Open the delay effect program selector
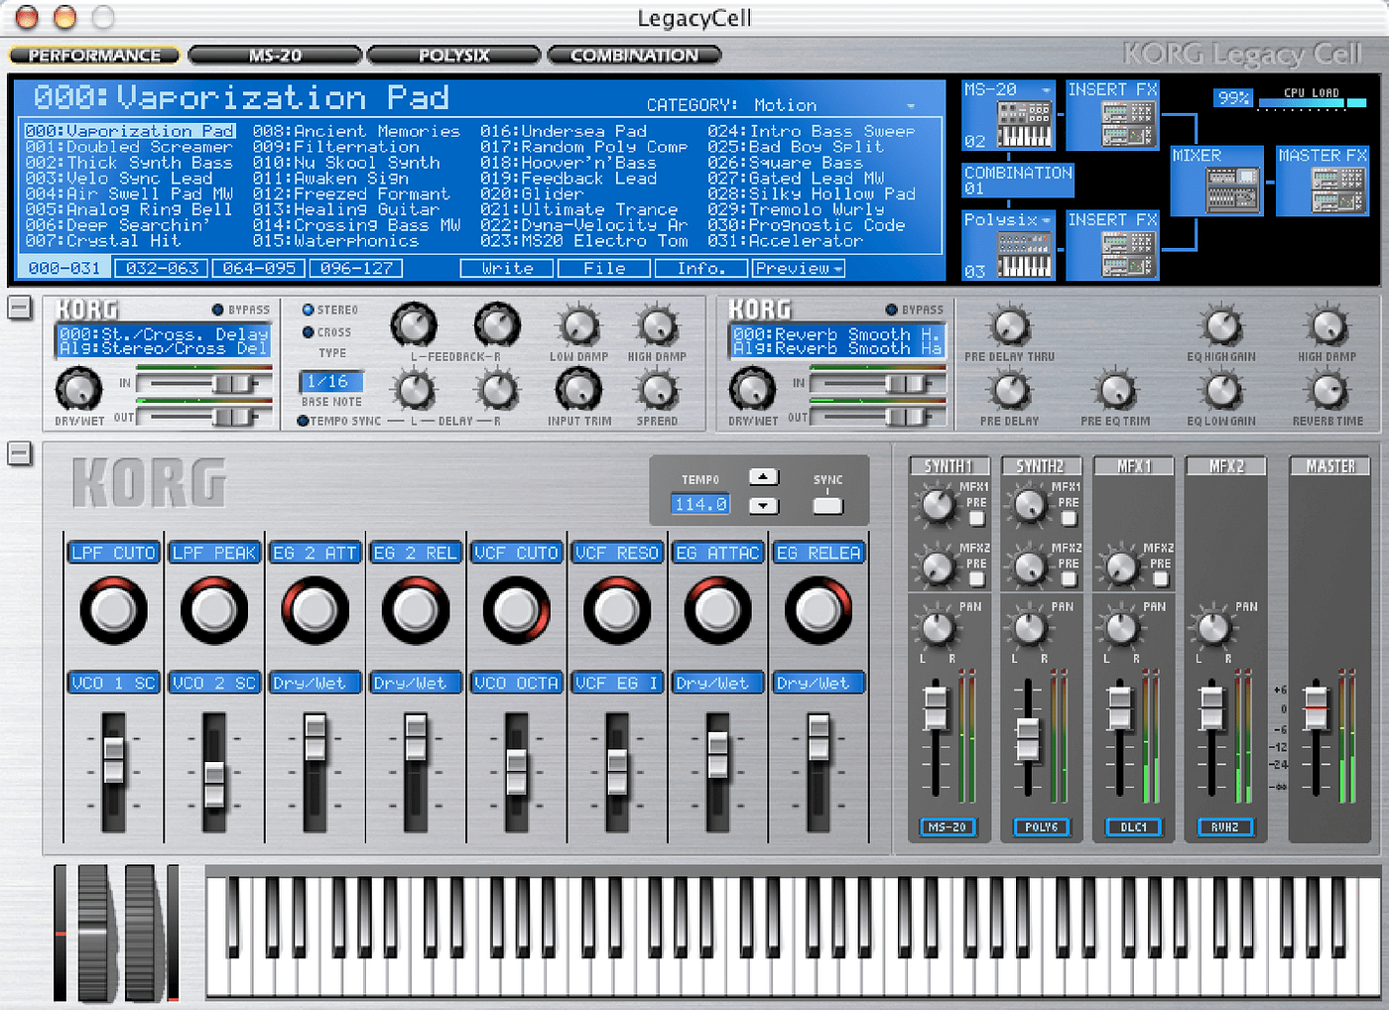The height and width of the screenshot is (1010, 1389). (163, 341)
